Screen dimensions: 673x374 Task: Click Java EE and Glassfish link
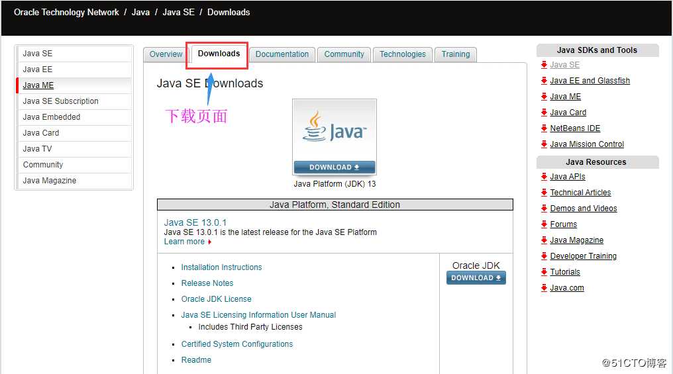[590, 81]
